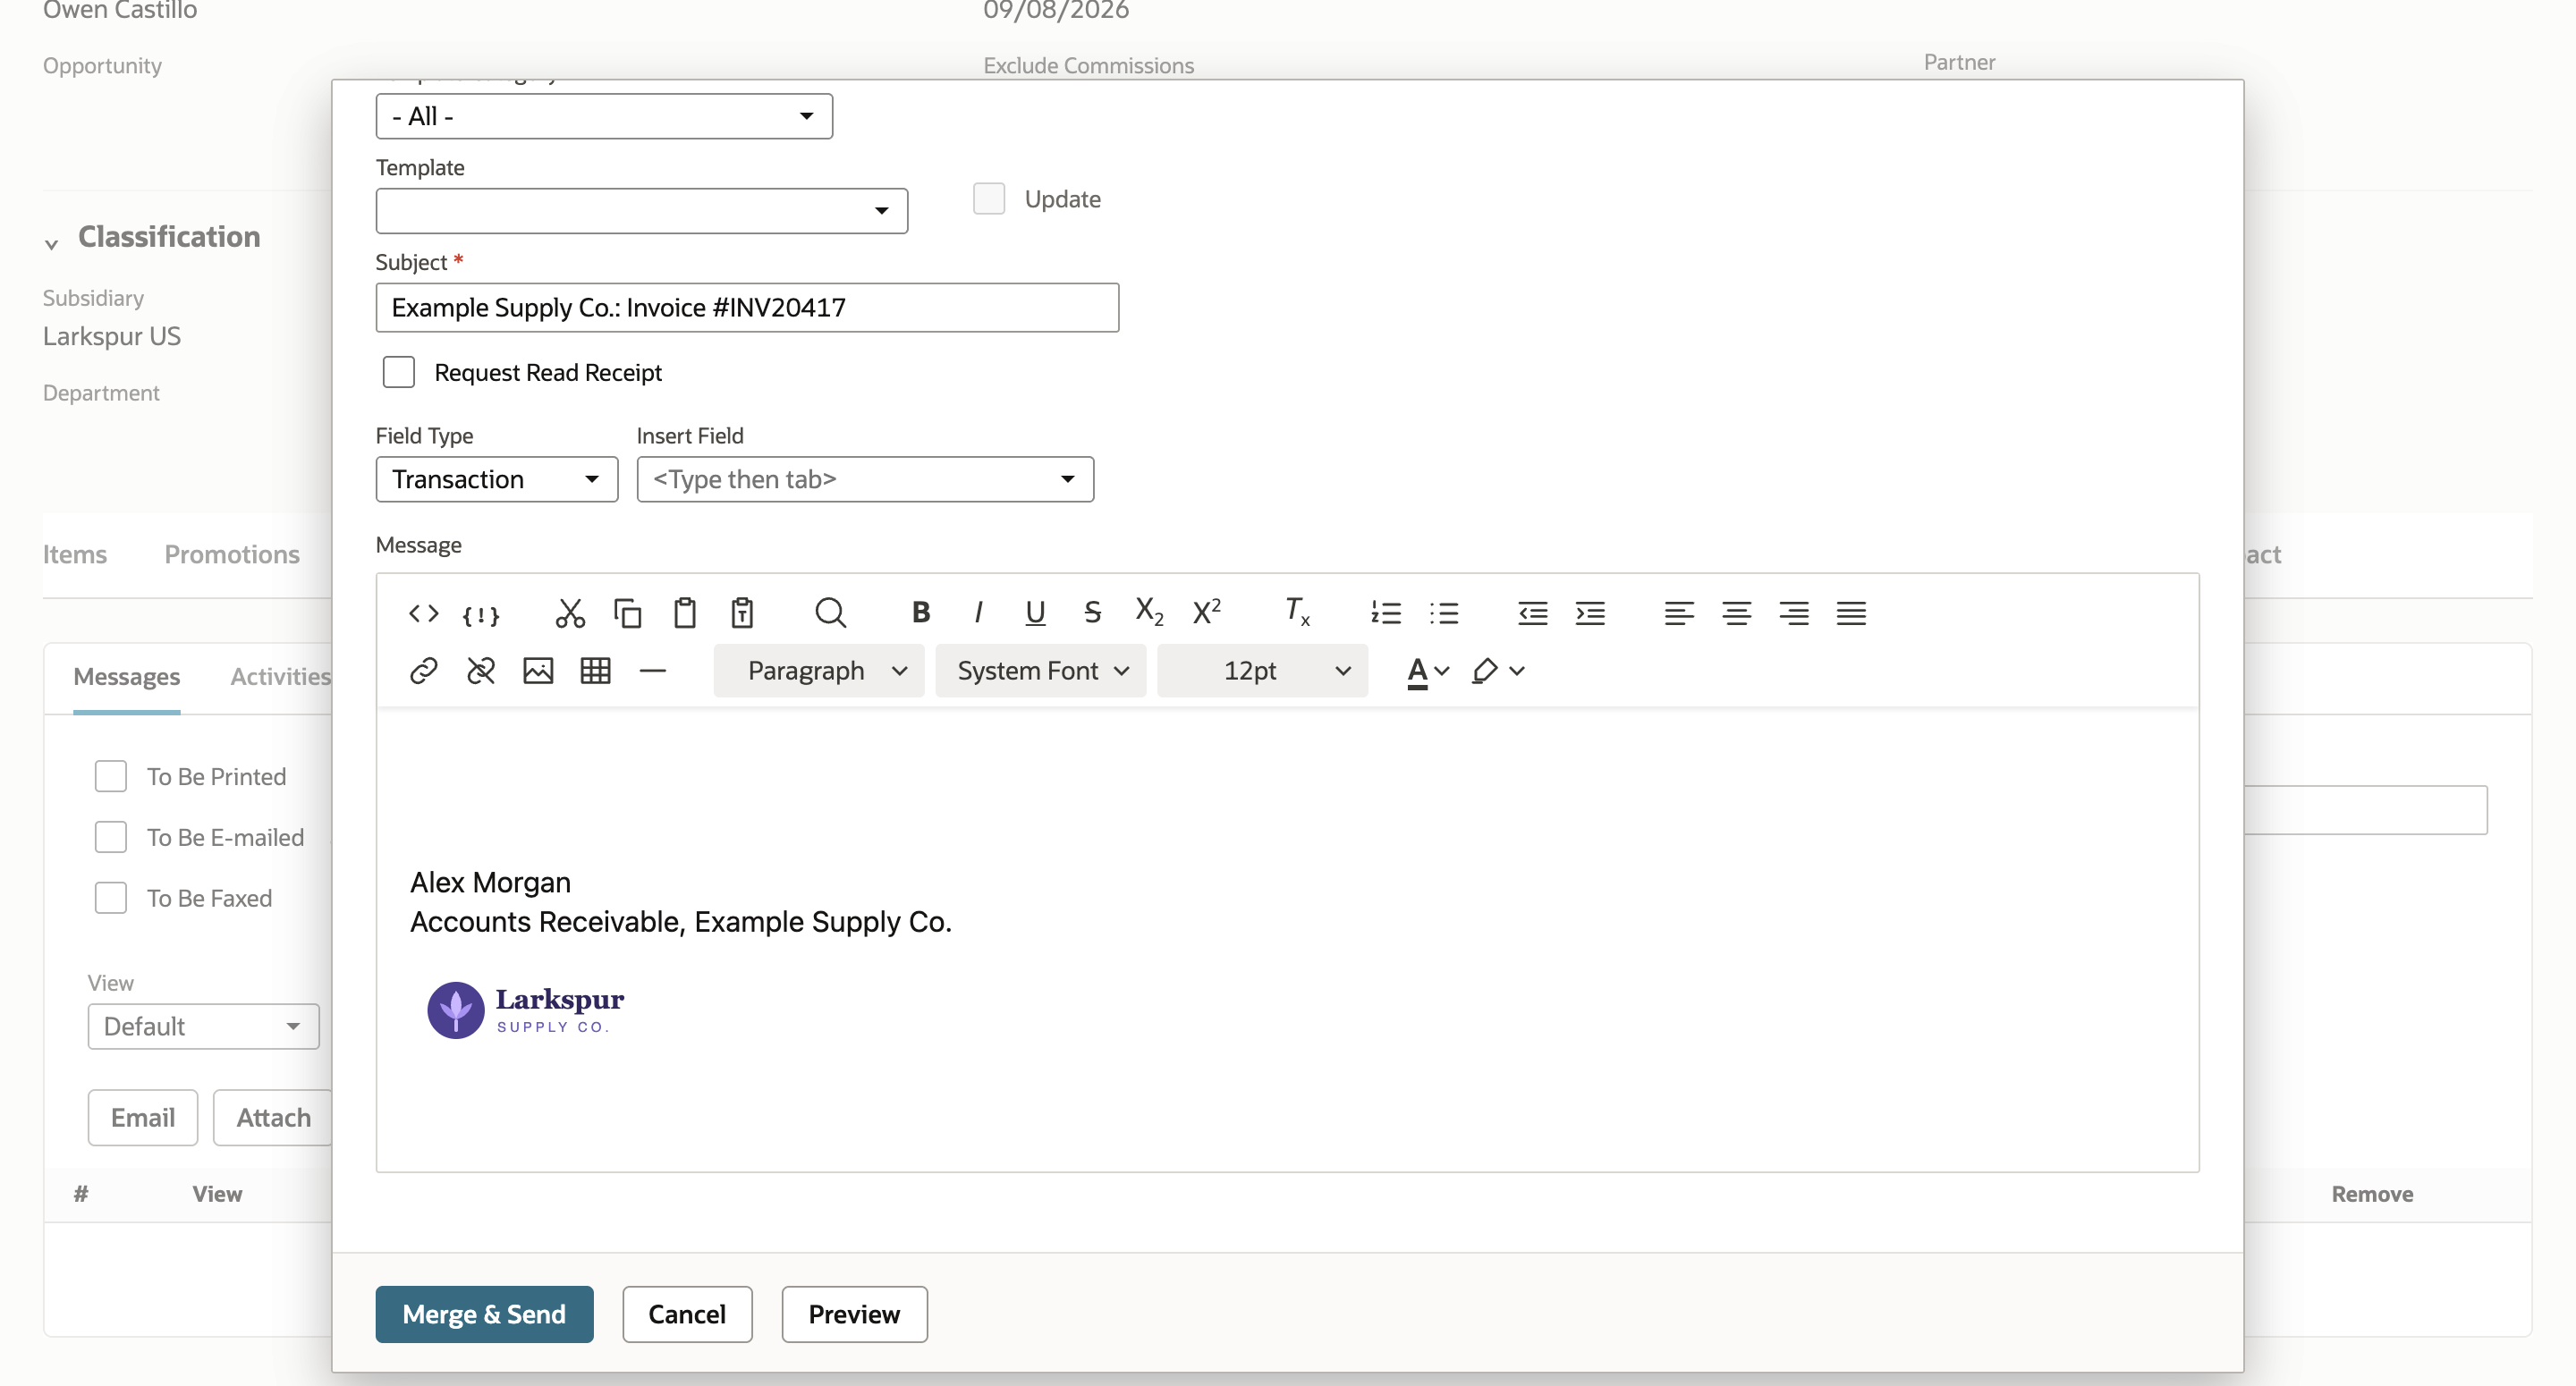Screen dimensions: 2576x1386
Task: Center align text
Action: (1736, 613)
